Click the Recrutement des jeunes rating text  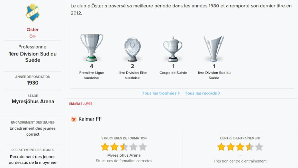point(33,160)
